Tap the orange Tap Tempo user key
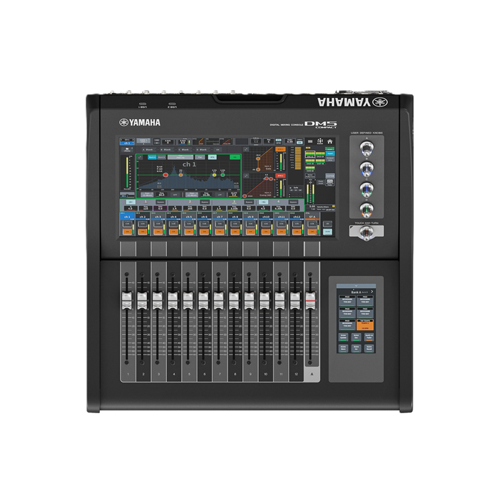This screenshot has width=499, height=499. click(365, 325)
